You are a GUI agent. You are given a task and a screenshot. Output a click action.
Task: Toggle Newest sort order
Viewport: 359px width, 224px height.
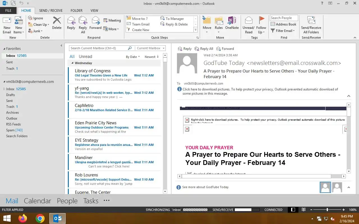click(x=152, y=57)
